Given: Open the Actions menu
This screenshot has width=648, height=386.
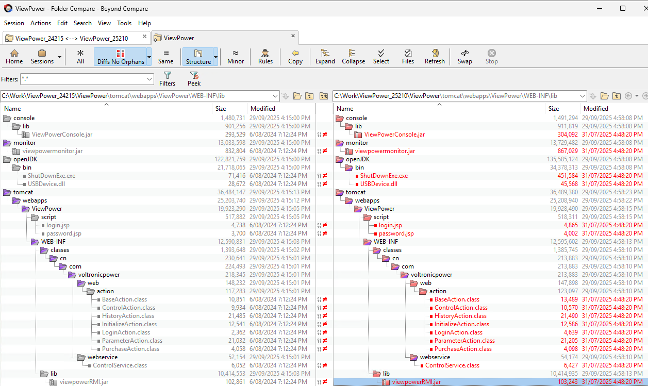Looking at the screenshot, I should click(40, 23).
